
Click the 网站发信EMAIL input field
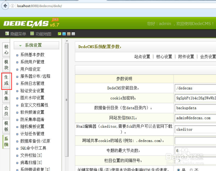click(x=195, y=118)
